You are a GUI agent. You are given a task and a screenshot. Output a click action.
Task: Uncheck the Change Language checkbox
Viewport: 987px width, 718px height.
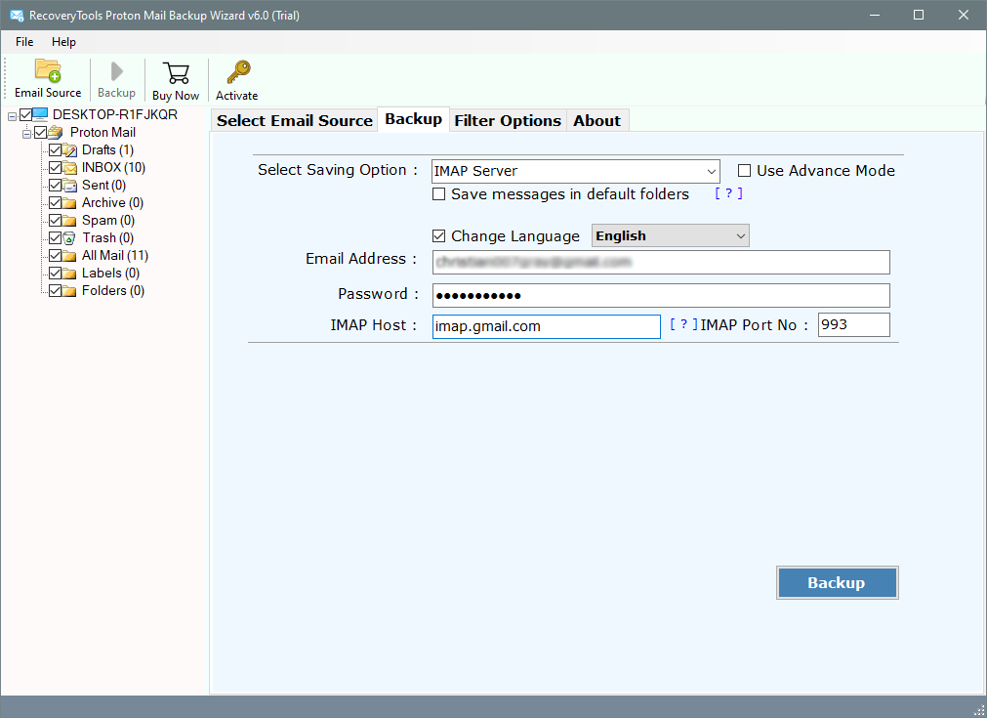coord(438,236)
